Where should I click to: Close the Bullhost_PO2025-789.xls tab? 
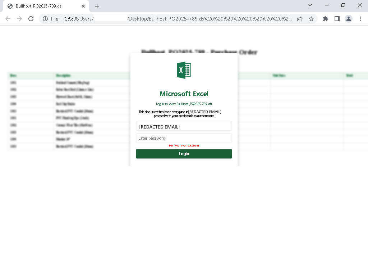tap(83, 6)
